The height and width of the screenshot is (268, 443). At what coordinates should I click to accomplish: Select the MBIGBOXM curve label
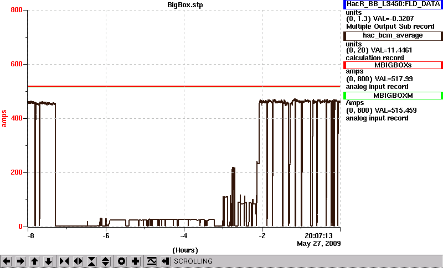pyautogui.click(x=393, y=96)
